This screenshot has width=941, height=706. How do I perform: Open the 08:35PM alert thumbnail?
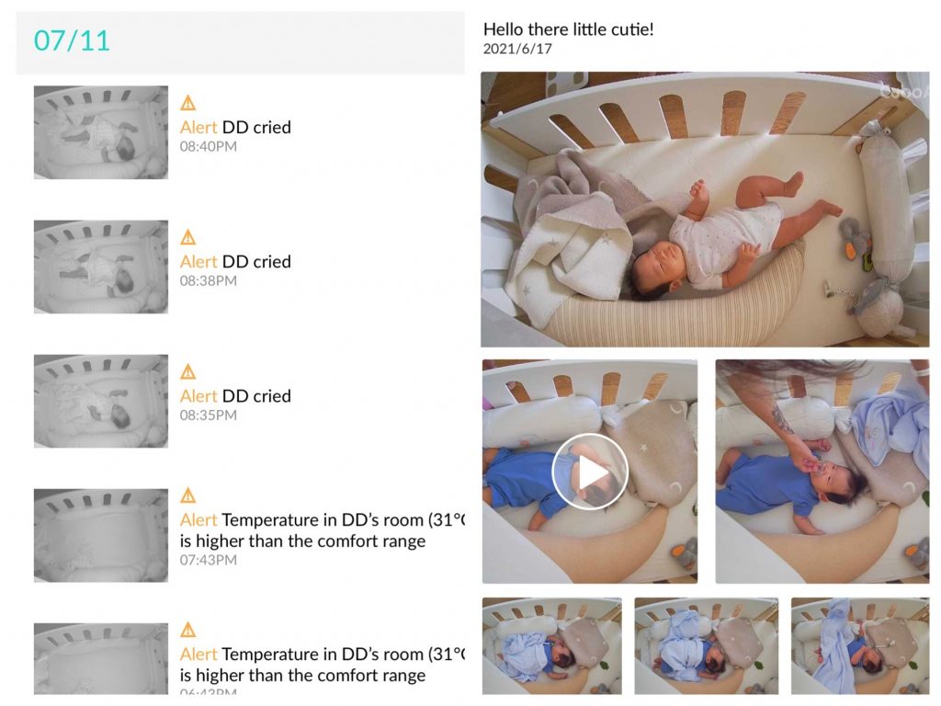tap(101, 401)
